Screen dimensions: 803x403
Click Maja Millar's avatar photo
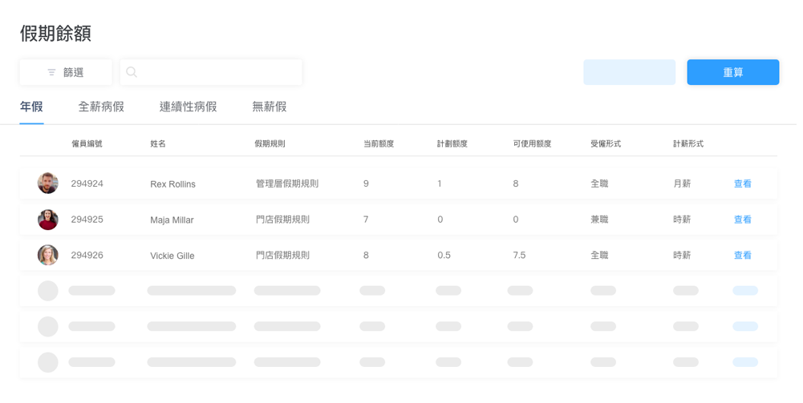pos(48,220)
